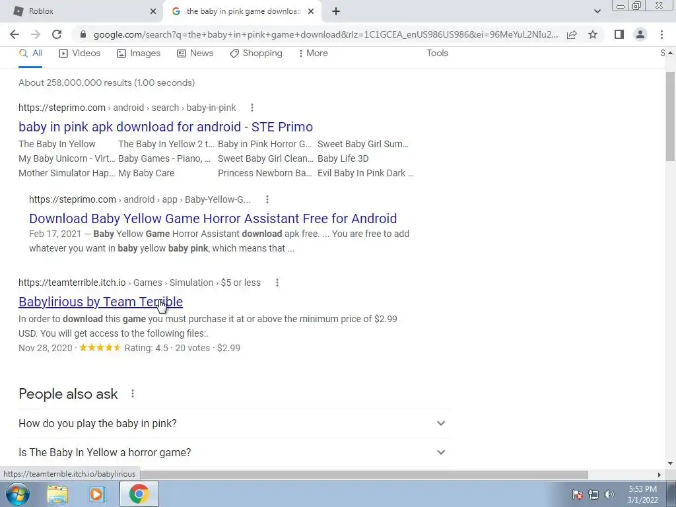Open Evil Baby In Pink Dark sublink
Viewport: 676px width, 507px height.
(366, 174)
